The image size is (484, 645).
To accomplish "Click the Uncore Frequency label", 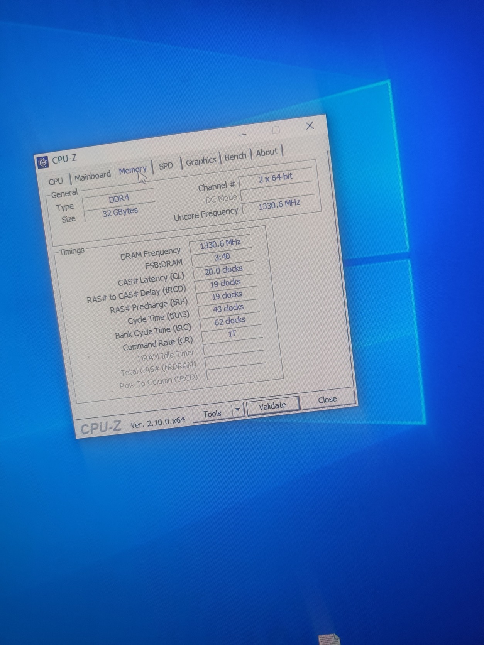I will [x=206, y=214].
